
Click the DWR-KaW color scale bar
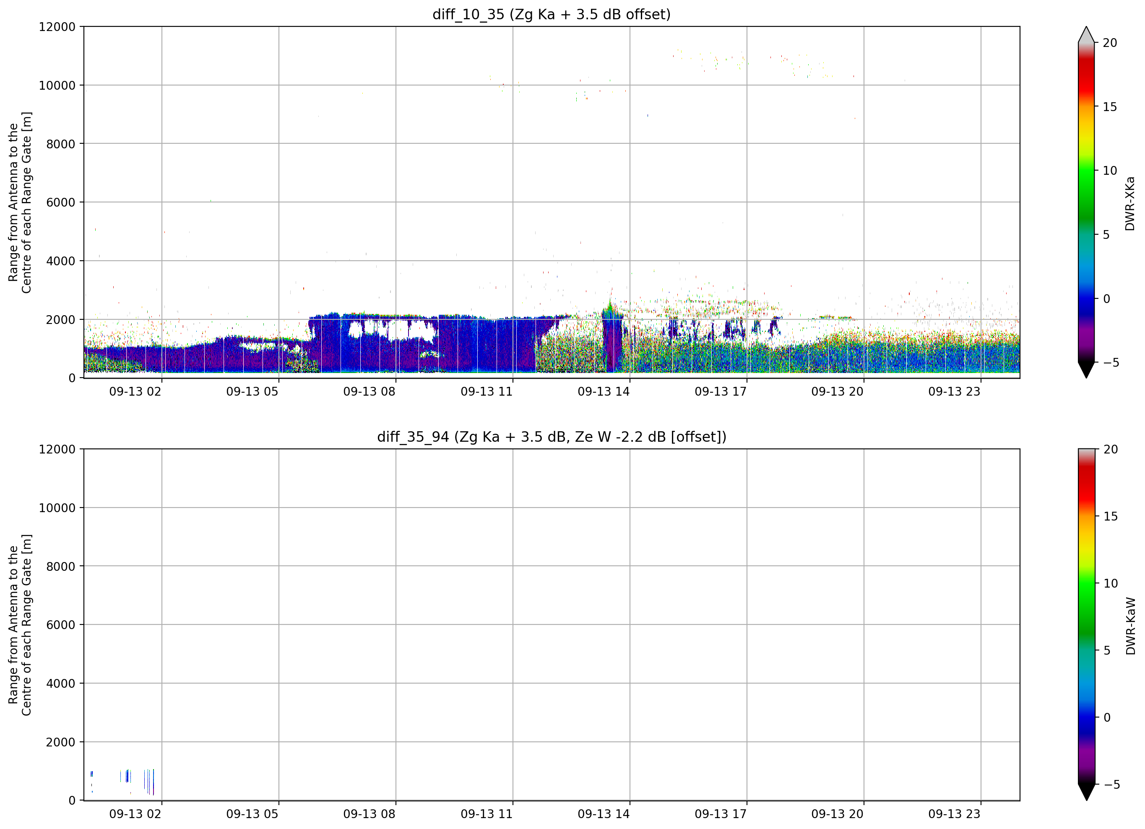coord(1086,617)
